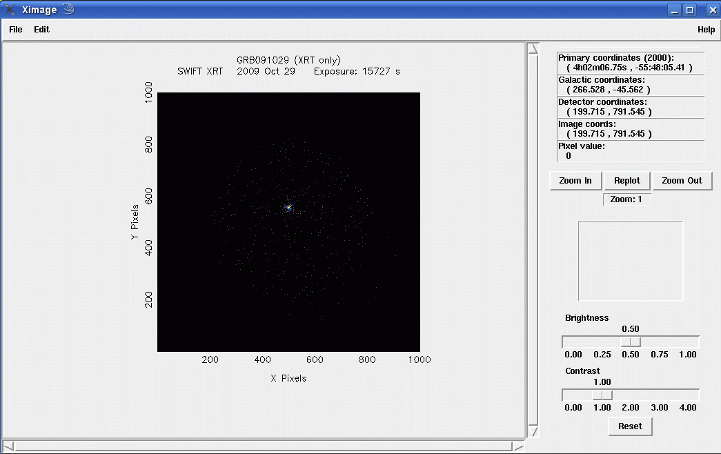Viewport: 721px width, 454px height.
Task: Click the Brightness slider handle
Action: click(631, 342)
